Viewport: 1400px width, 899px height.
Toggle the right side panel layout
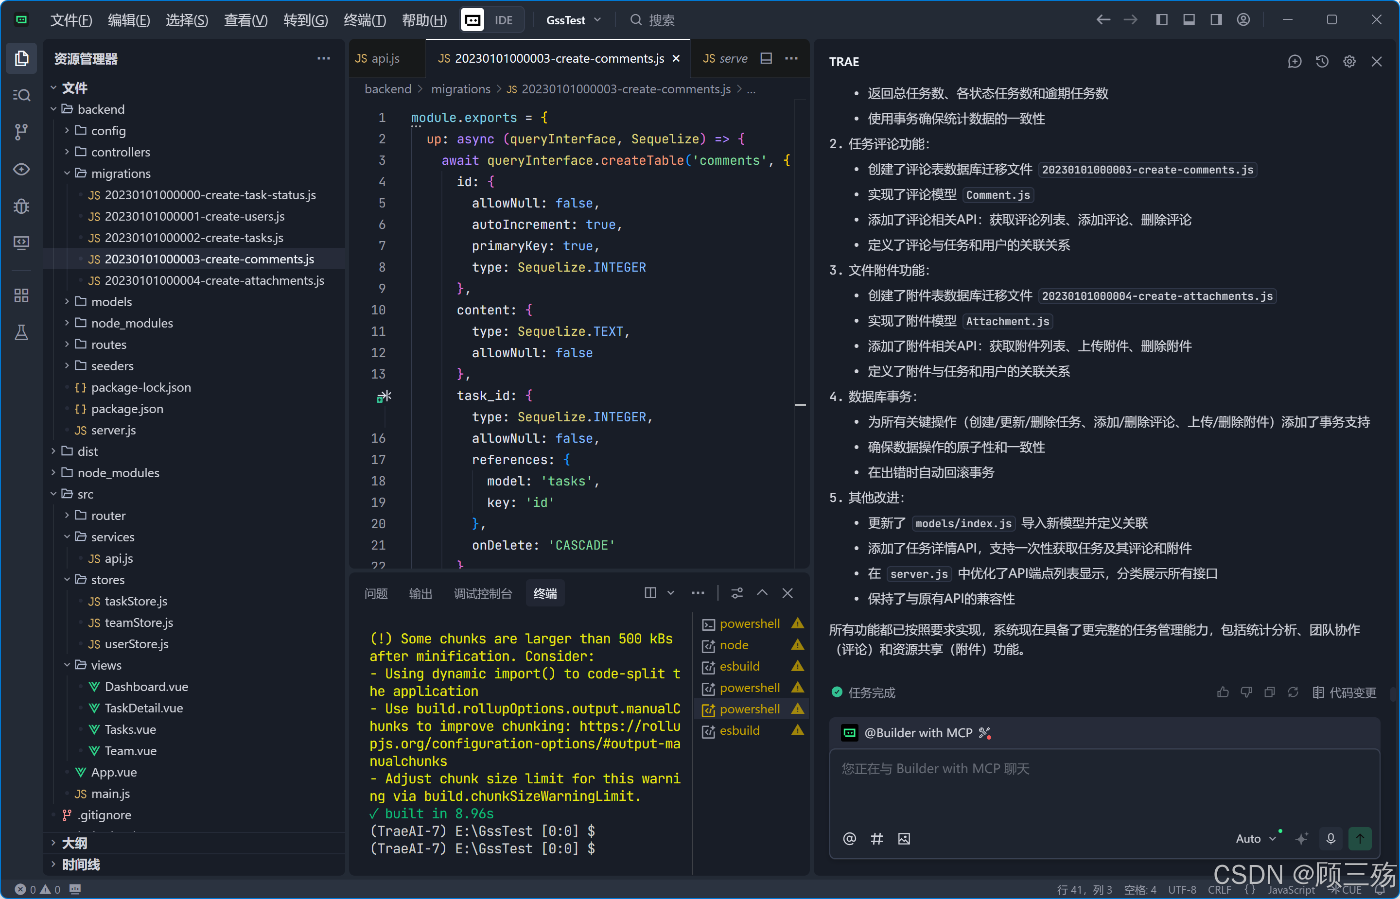click(1216, 20)
